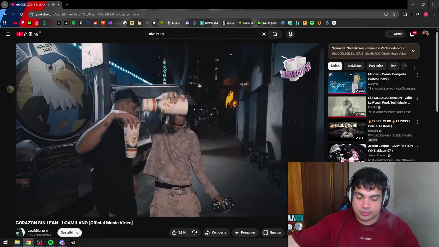Click the magnifier search button
This screenshot has height=247, width=439.
[x=275, y=34]
